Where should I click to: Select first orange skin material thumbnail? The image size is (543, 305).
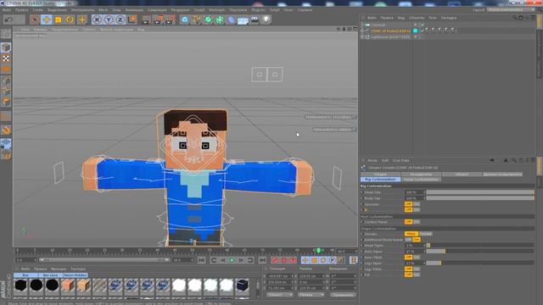(68, 286)
